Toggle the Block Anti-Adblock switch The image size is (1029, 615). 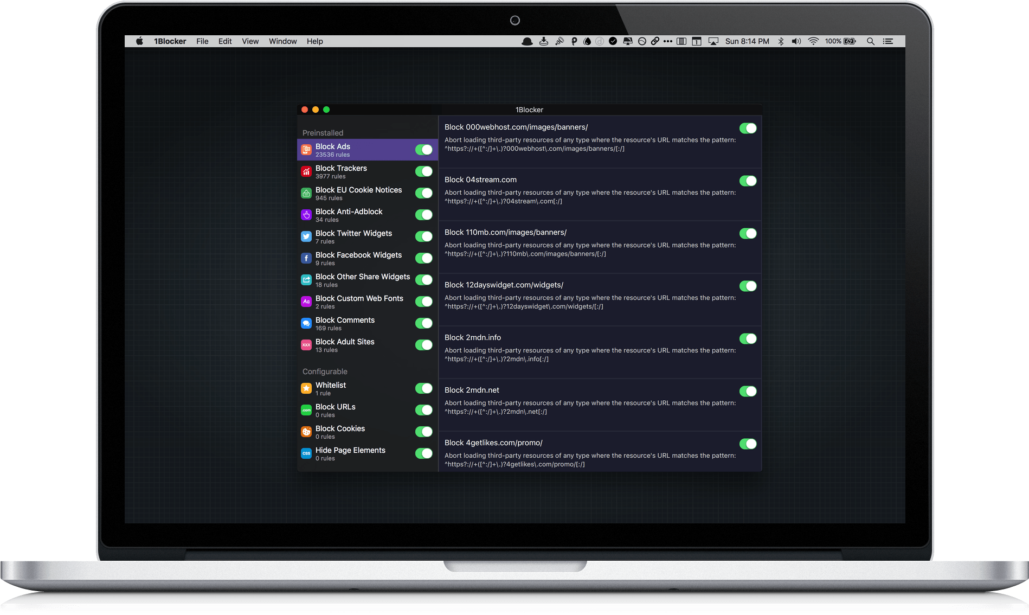click(424, 215)
